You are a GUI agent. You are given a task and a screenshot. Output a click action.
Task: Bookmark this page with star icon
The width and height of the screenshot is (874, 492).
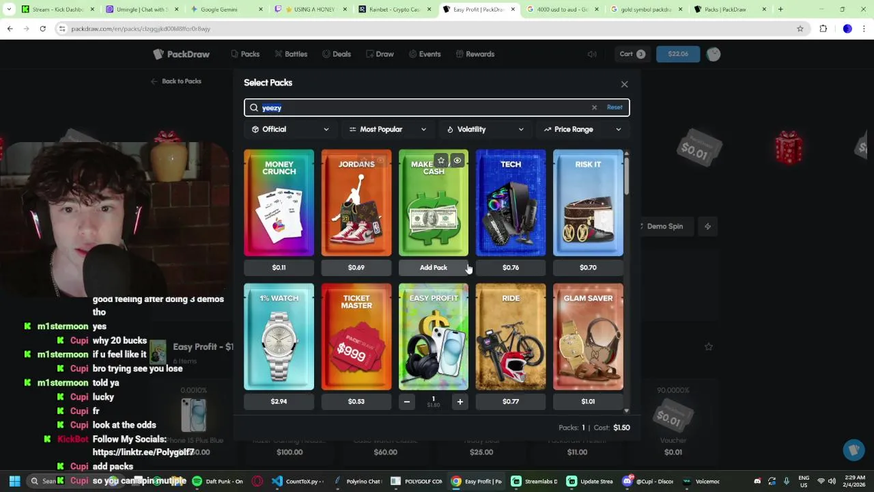pos(800,29)
